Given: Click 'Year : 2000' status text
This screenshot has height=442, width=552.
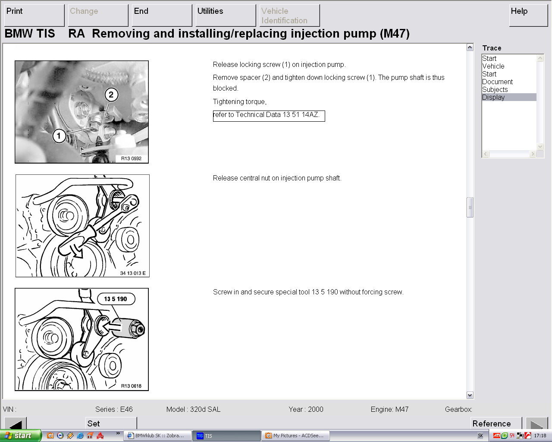Looking at the screenshot, I should point(306,409).
